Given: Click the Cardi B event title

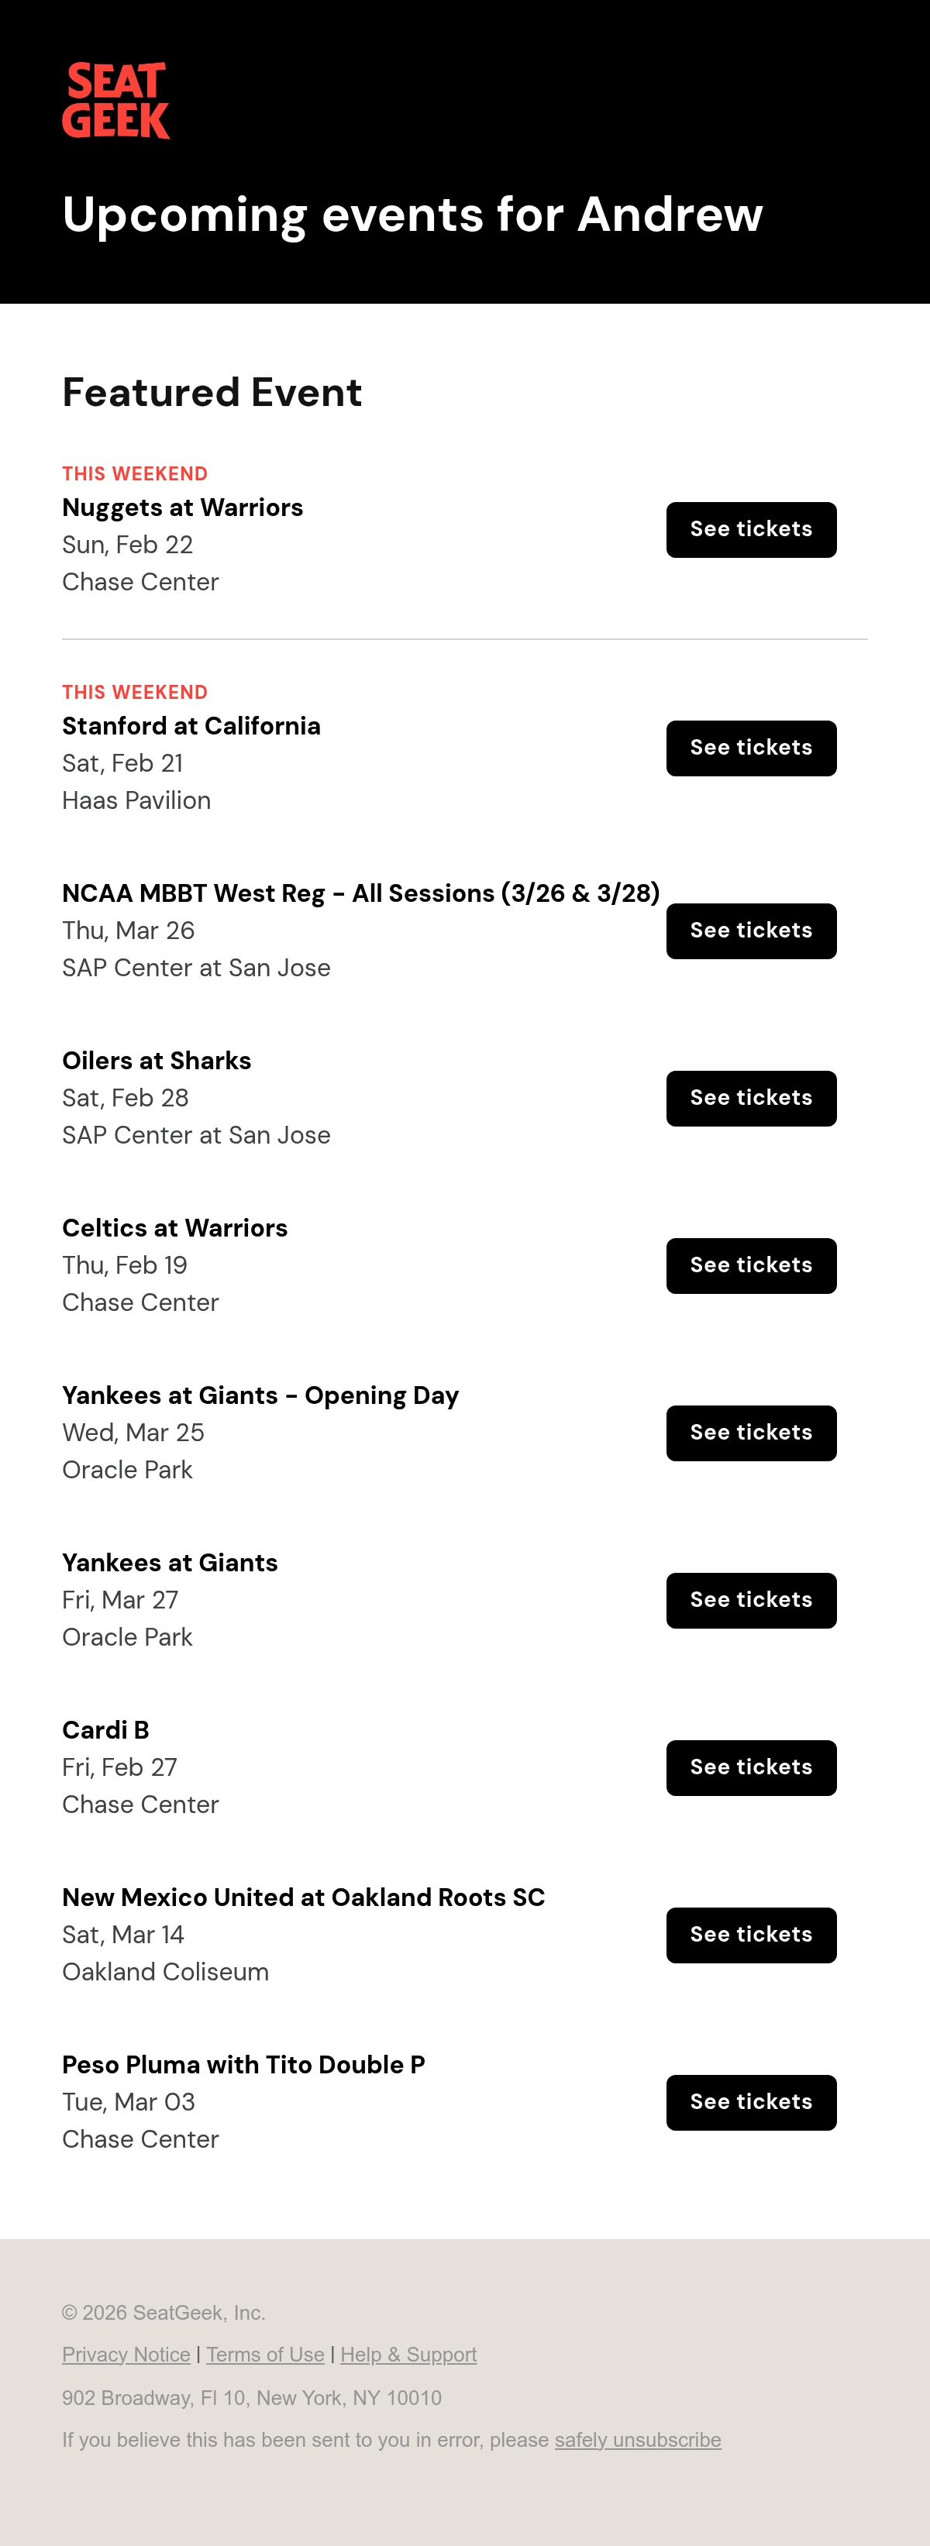Looking at the screenshot, I should [105, 1729].
